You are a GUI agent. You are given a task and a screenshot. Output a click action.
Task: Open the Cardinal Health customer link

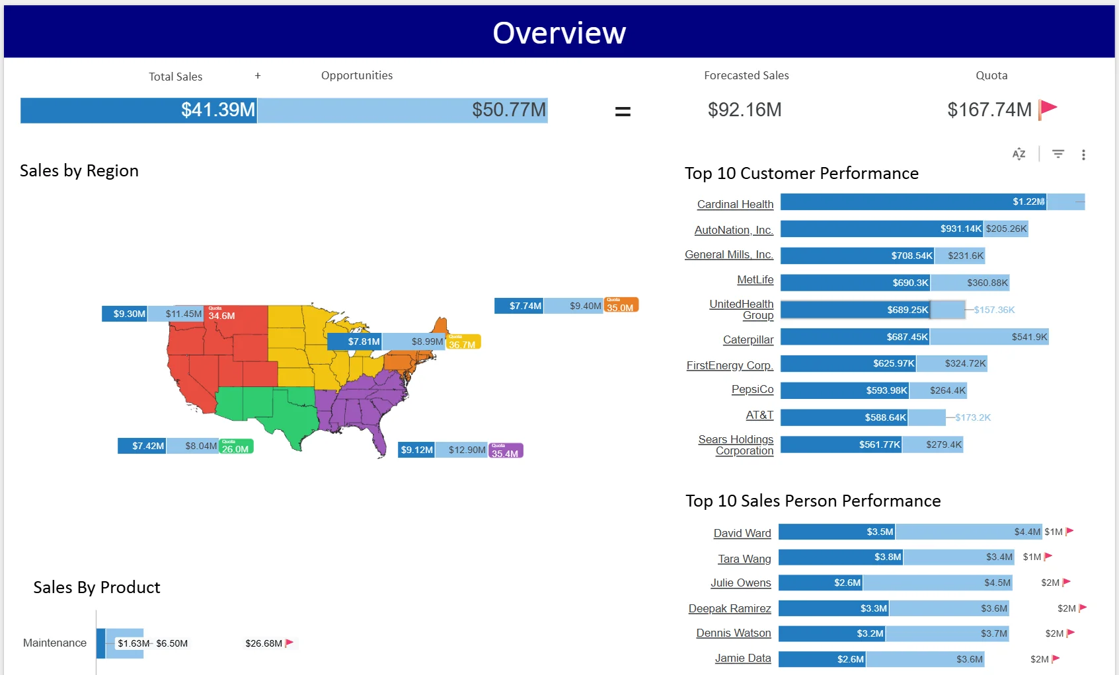coord(734,204)
